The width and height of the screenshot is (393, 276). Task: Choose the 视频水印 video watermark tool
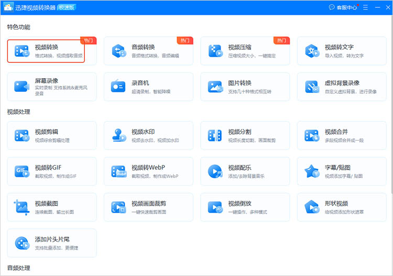[x=148, y=135]
